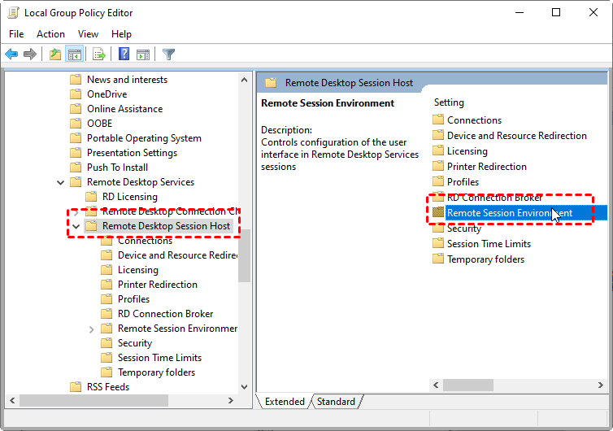The image size is (613, 431).
Task: Open the Action menu
Action: tap(50, 34)
